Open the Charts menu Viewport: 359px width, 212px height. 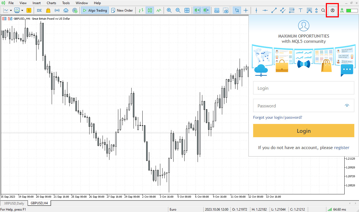(51, 3)
